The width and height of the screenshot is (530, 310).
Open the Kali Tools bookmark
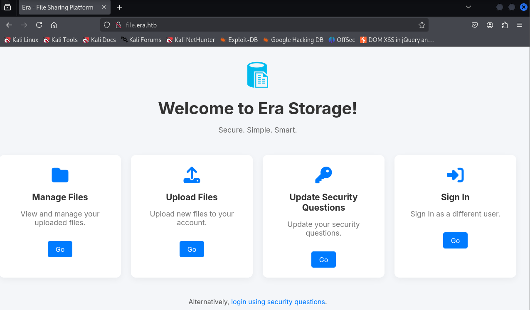61,40
